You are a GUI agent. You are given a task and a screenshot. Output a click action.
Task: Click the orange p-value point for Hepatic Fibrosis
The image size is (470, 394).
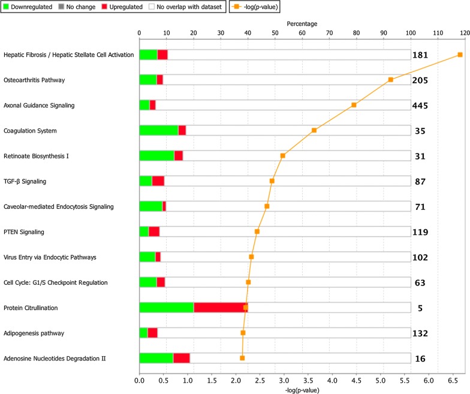pyautogui.click(x=460, y=55)
